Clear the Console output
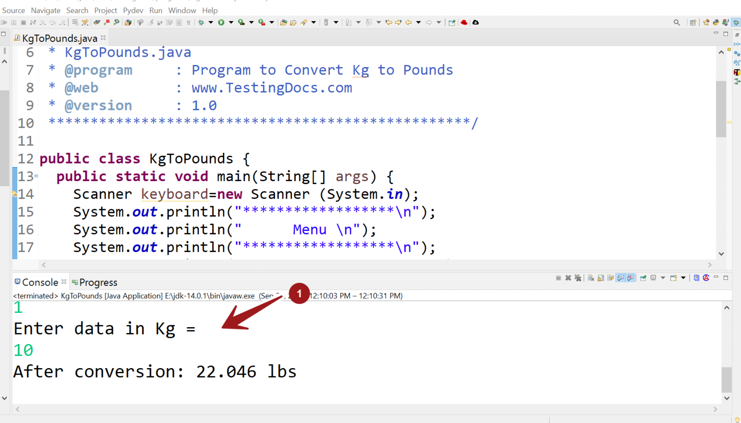 point(590,278)
